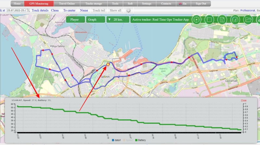260x145 pixels.
Task: Click the date range filter icon
Action: coord(28,10)
